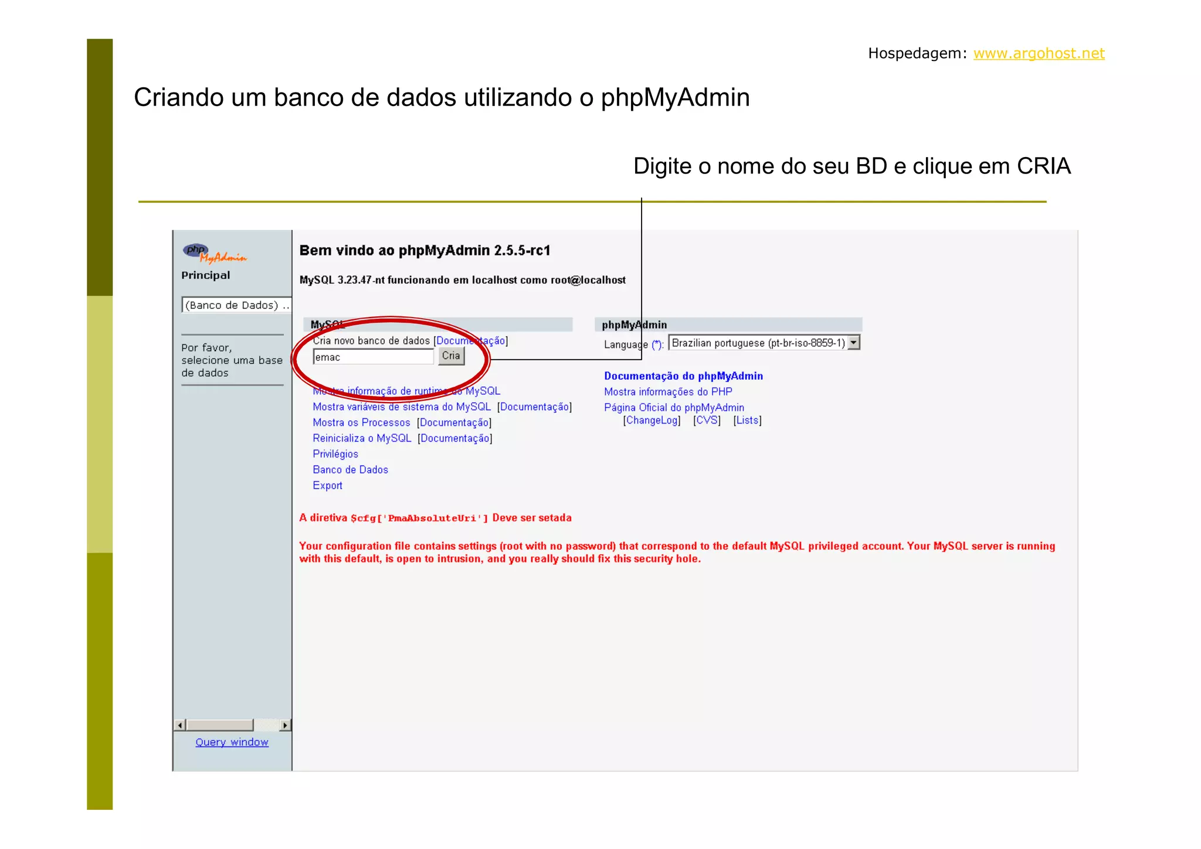This screenshot has width=1201, height=849.
Task: Open the ChangeLog link
Action: click(652, 420)
